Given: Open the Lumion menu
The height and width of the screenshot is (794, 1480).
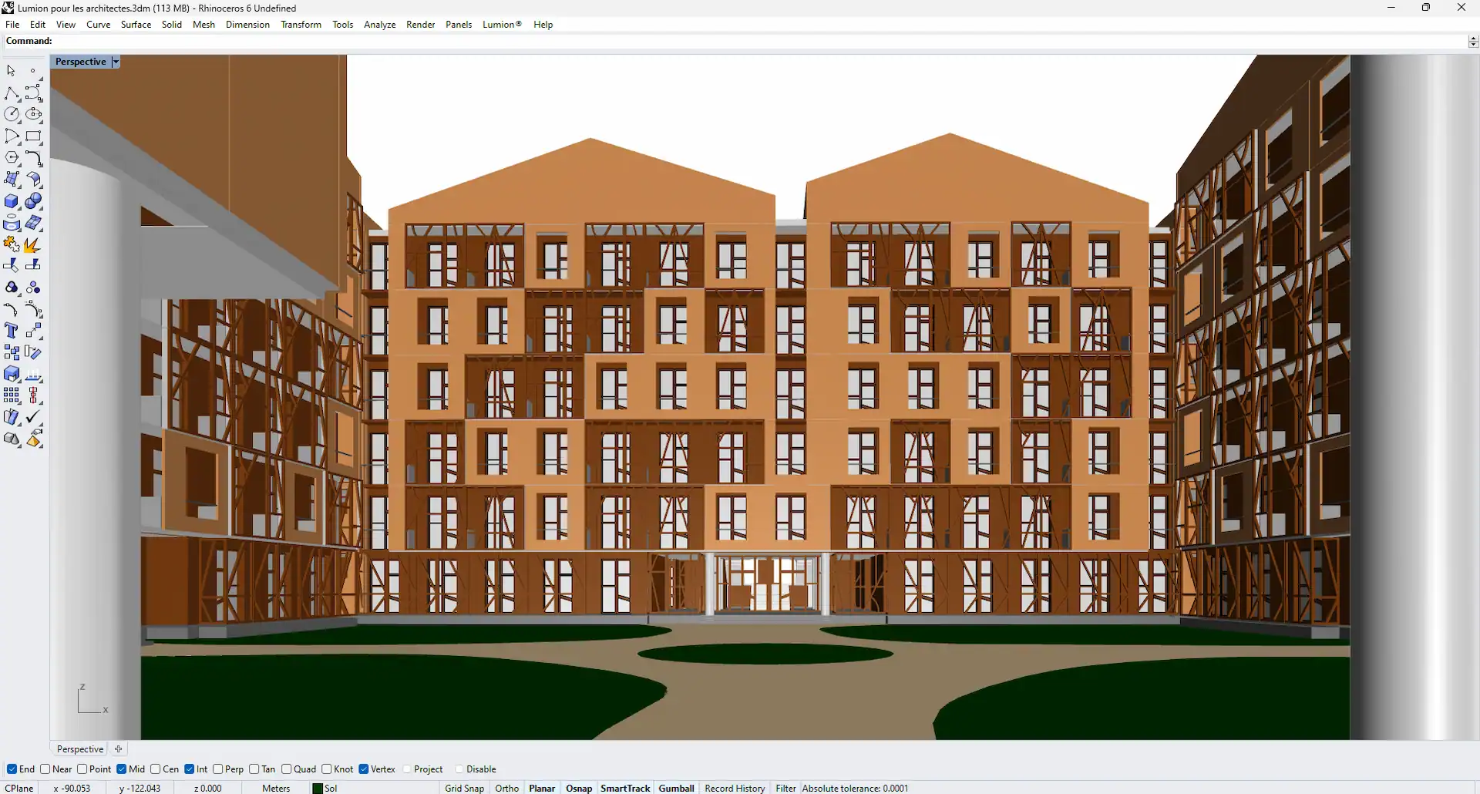Looking at the screenshot, I should pos(502,25).
